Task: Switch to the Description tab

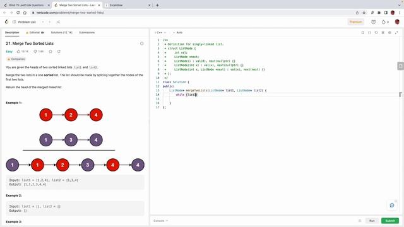Action: tap(12, 33)
